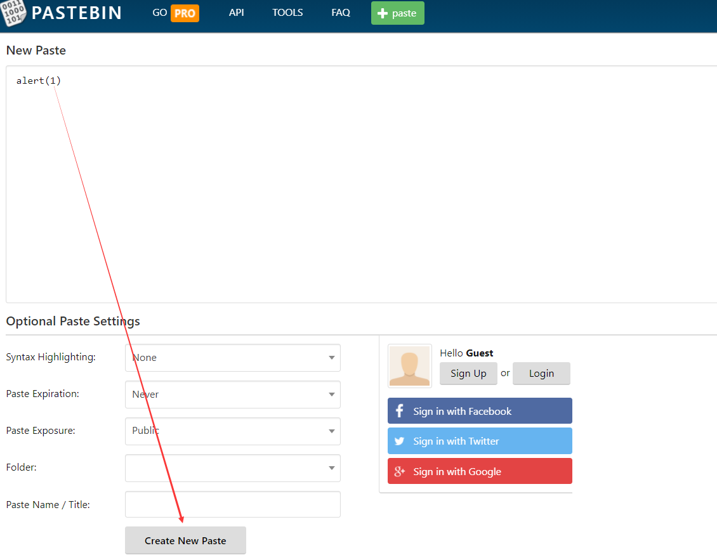Click the Paste Exposure dropdown arrow
This screenshot has height=555, width=717.
click(331, 431)
